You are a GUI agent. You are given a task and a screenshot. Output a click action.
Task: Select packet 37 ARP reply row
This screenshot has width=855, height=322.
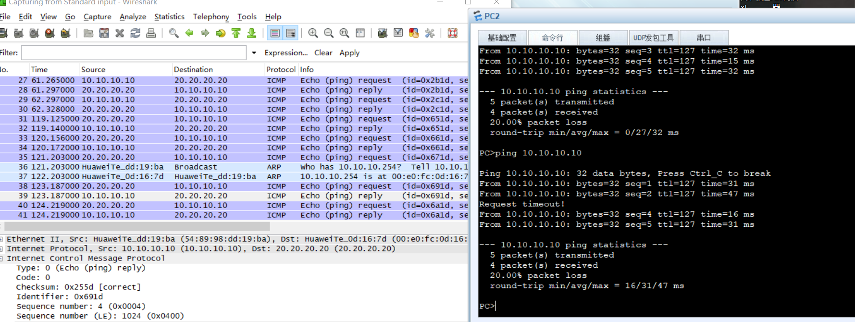(x=234, y=176)
